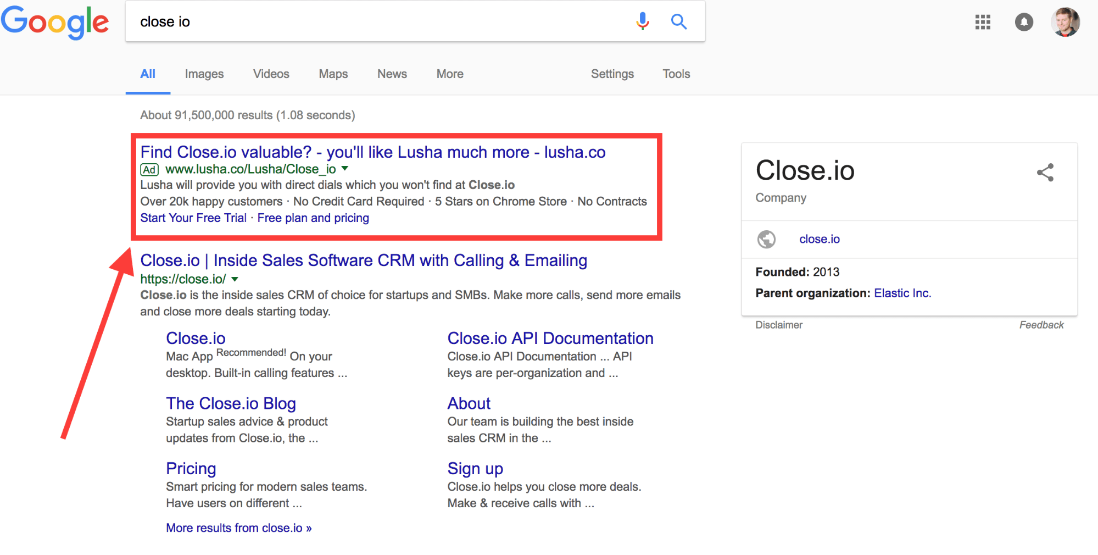Open the account profile avatar
Viewport: 1098px width, 555px height.
(1066, 22)
